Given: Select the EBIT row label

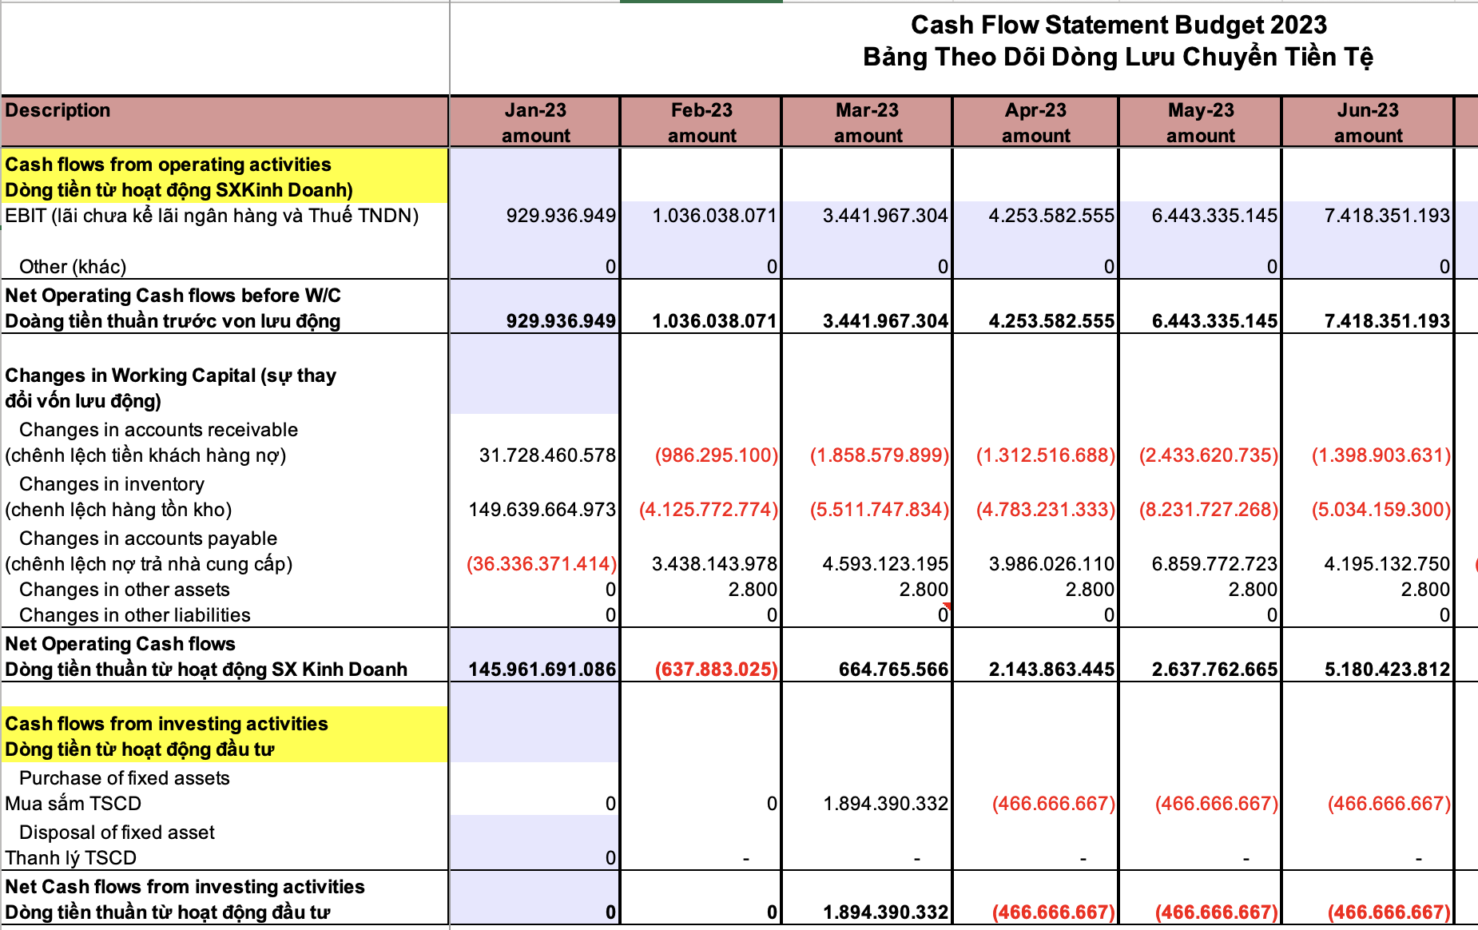Looking at the screenshot, I should [212, 216].
